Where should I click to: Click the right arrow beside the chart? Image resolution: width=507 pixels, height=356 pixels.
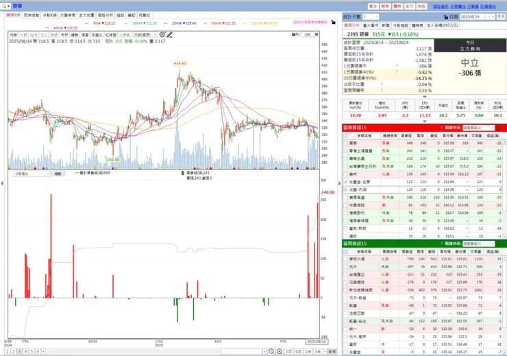340,184
